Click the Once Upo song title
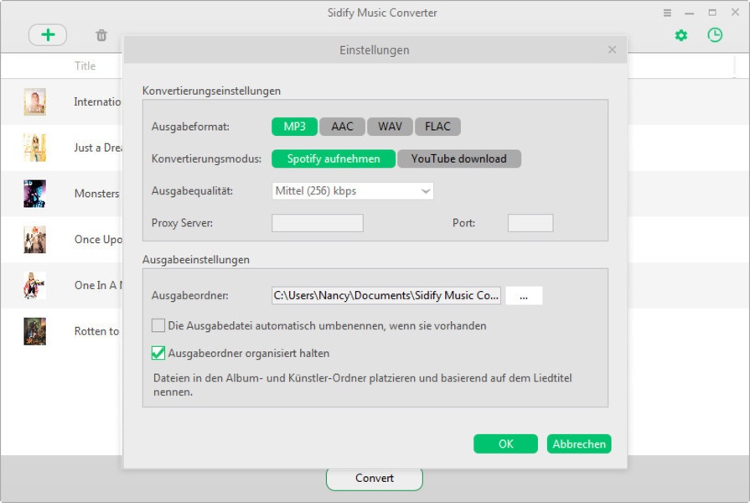The height and width of the screenshot is (503, 750). pyautogui.click(x=99, y=239)
